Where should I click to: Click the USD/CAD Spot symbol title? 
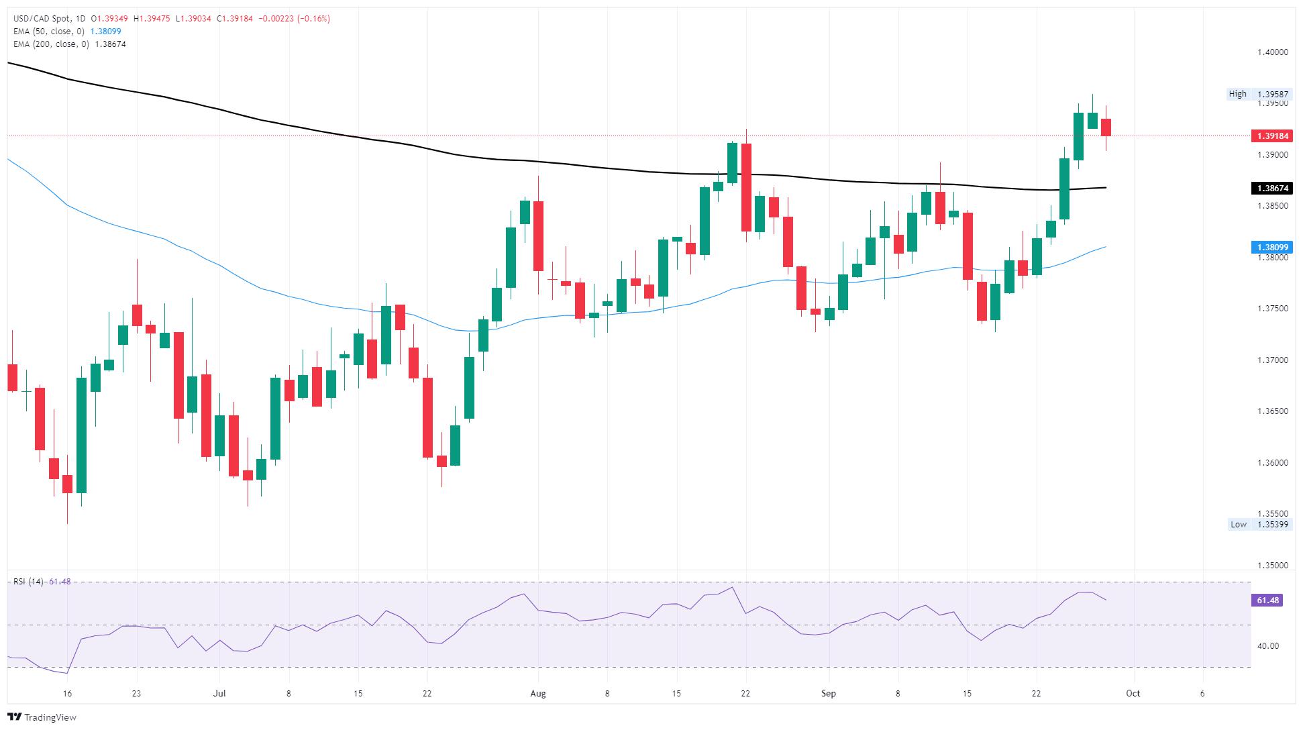(41, 19)
